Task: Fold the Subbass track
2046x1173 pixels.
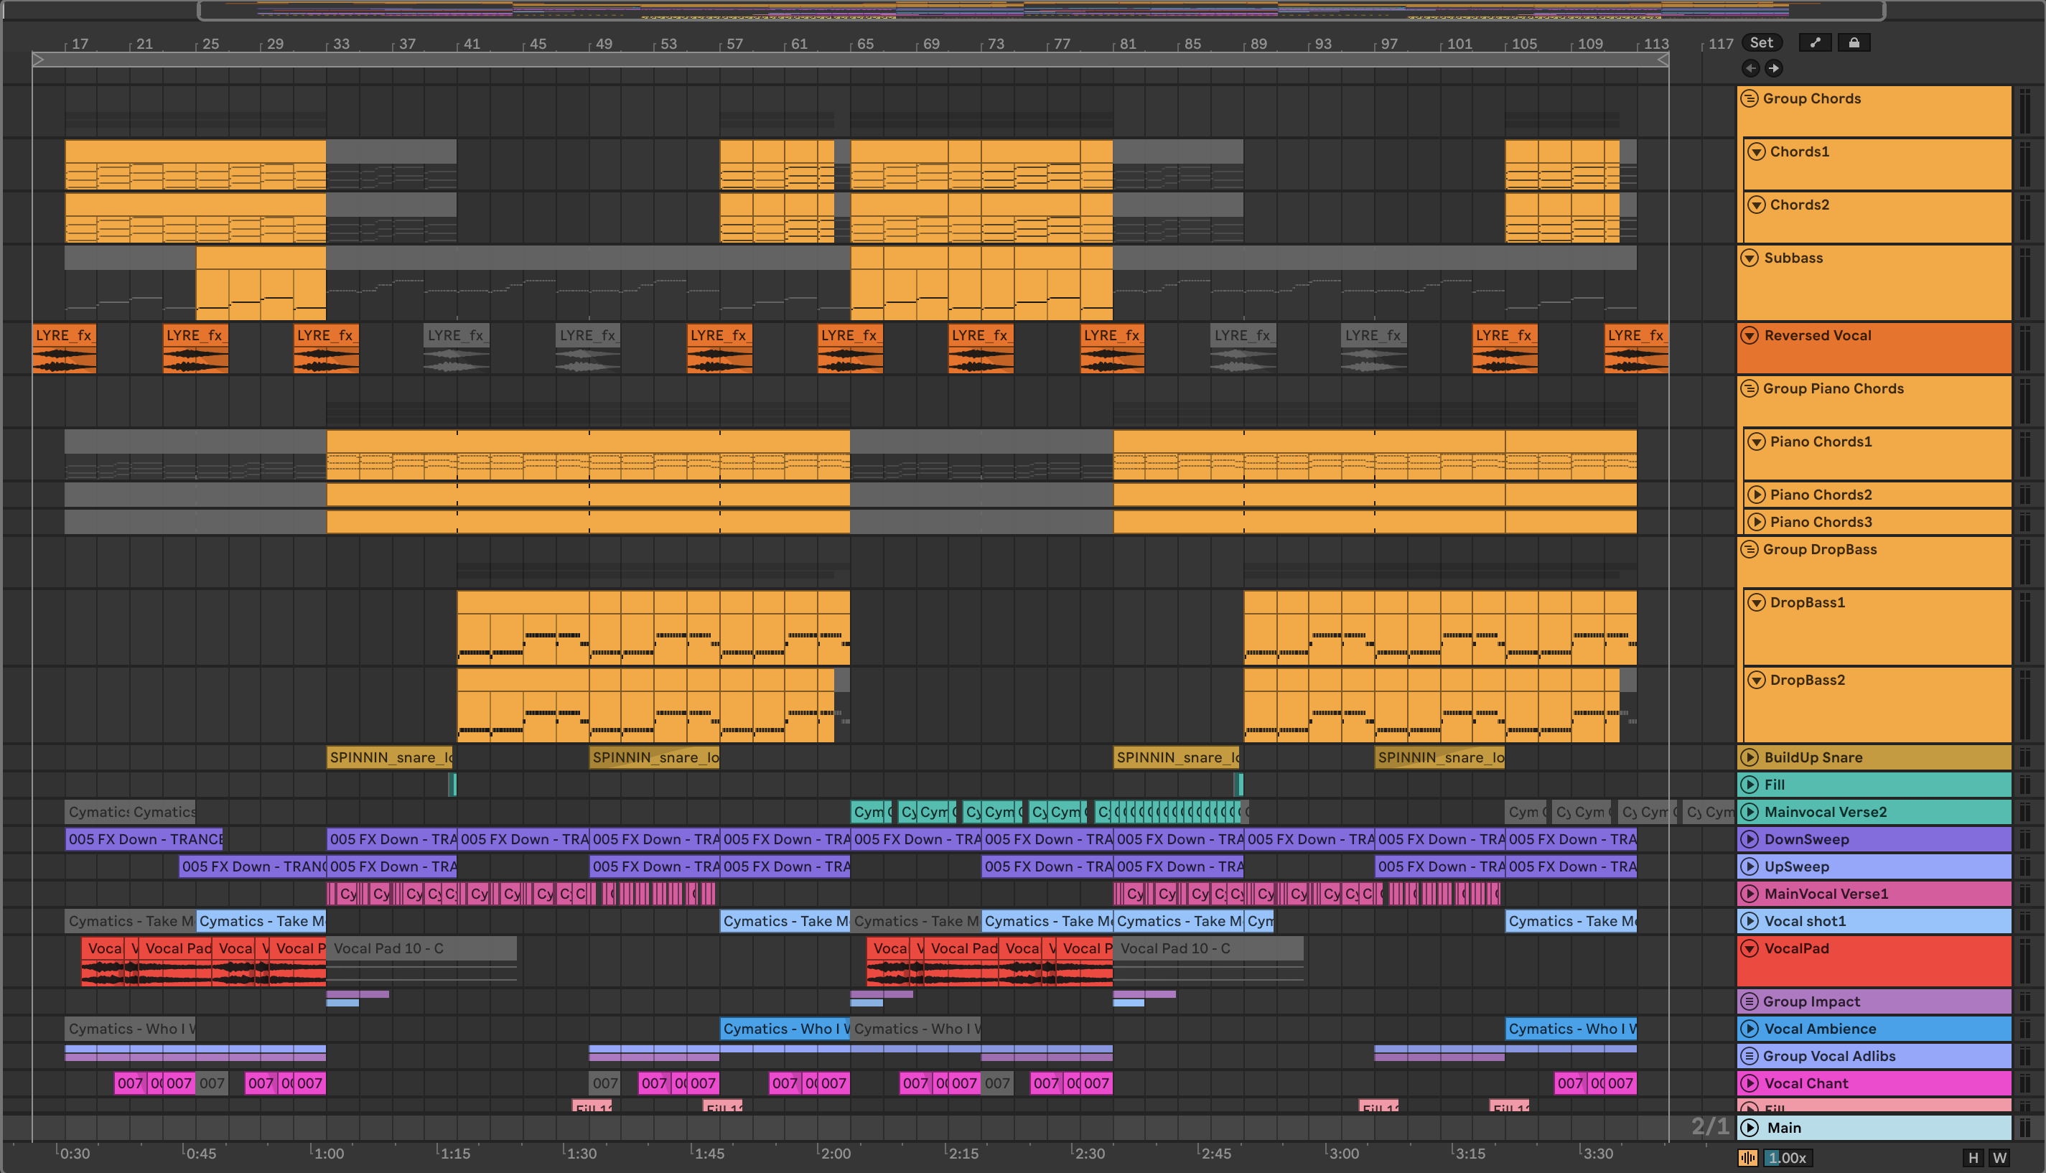Action: (x=1749, y=258)
